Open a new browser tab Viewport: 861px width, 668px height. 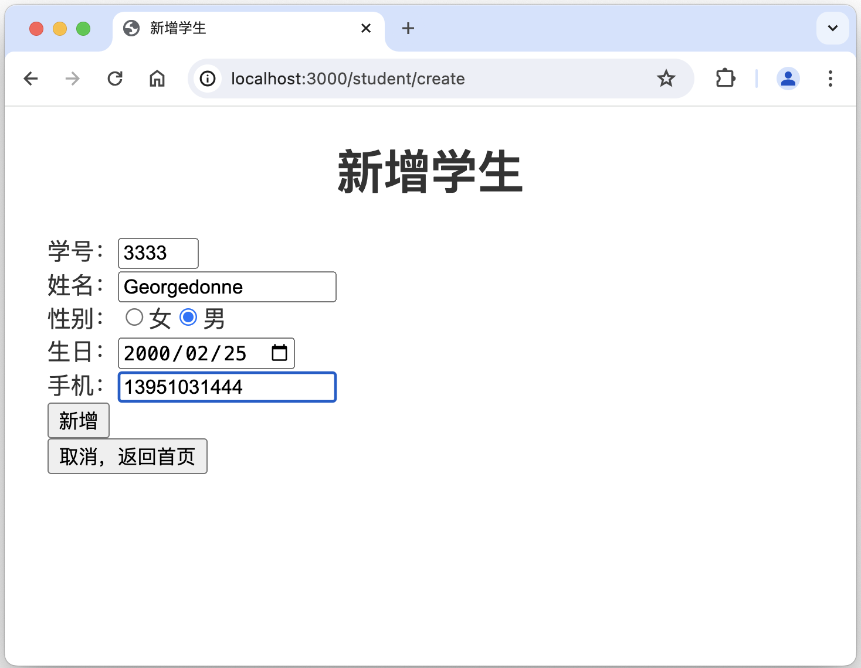[408, 28]
